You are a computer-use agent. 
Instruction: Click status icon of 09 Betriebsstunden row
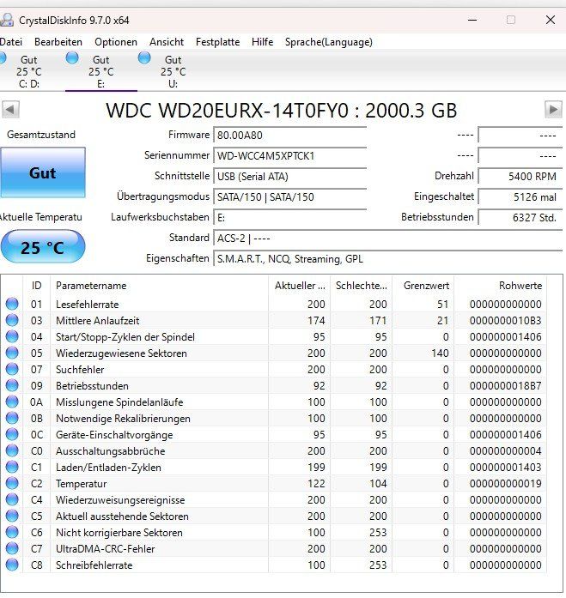click(x=12, y=385)
